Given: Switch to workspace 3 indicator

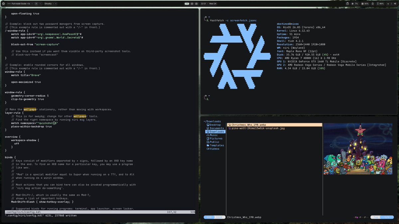Looking at the screenshot, I should [196, 4].
